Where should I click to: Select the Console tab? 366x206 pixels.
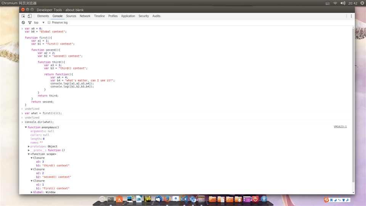pyautogui.click(x=58, y=16)
